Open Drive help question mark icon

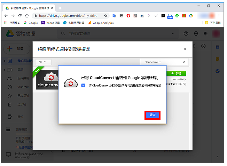(x=186, y=33)
